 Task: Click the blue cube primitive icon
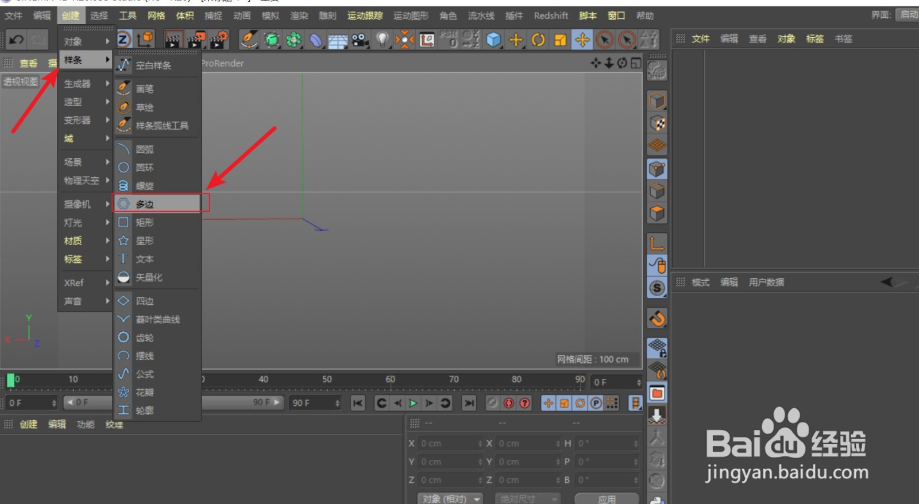pos(493,40)
